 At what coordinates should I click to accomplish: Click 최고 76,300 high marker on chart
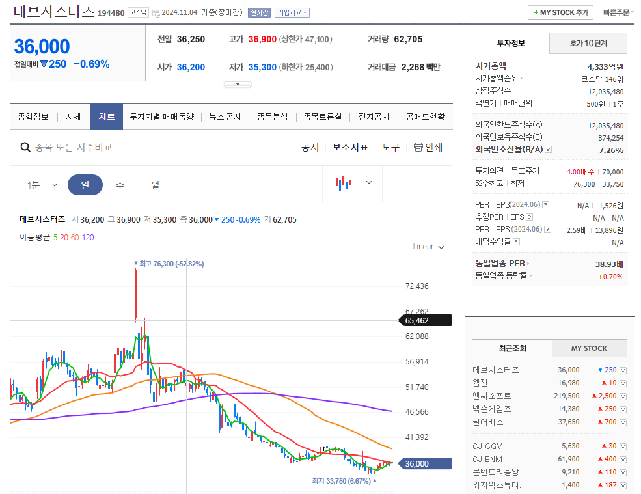click(169, 264)
